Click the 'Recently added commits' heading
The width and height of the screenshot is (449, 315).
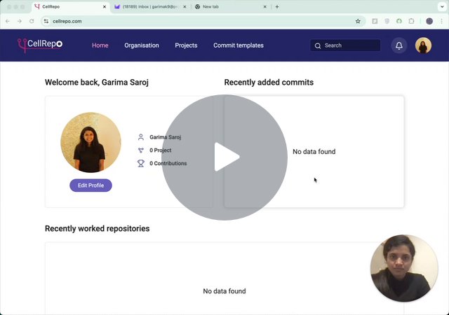269,83
